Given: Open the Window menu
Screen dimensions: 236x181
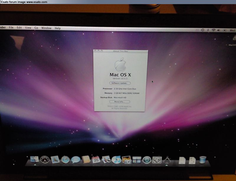Looking at the screenshot, I should [46, 28].
